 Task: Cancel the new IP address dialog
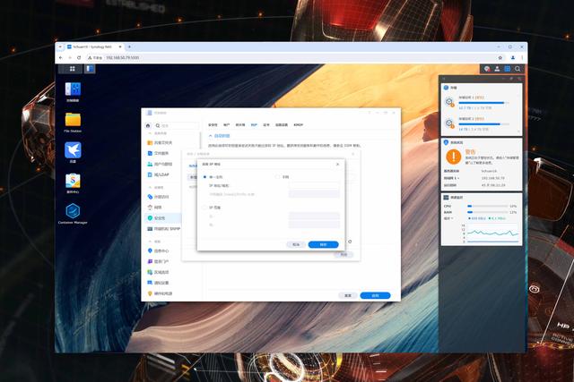click(x=296, y=245)
